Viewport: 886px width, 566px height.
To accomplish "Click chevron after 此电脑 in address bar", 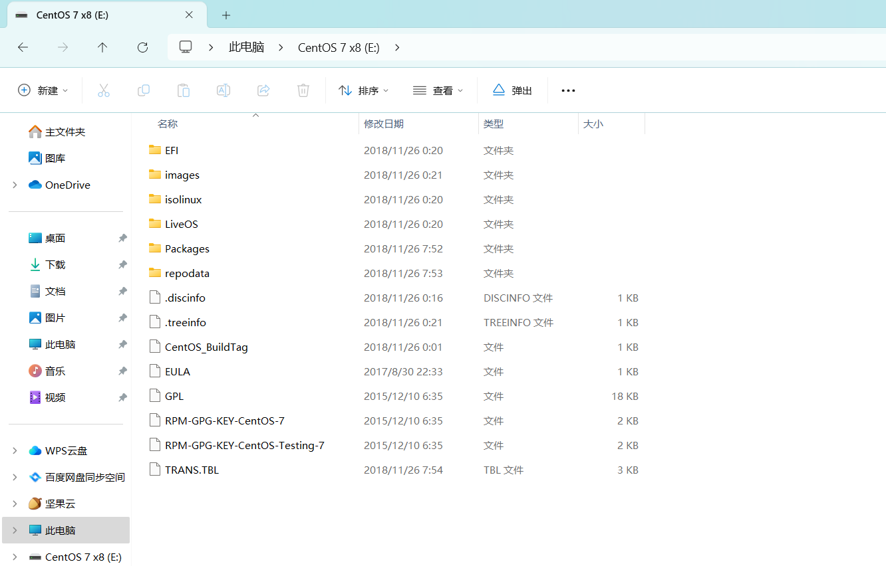I will 281,47.
